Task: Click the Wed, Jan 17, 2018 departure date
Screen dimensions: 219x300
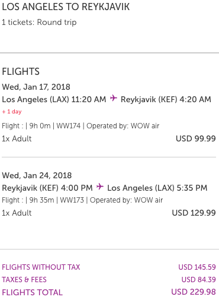Action: coord(36,87)
